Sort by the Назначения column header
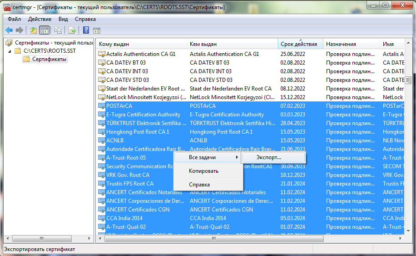The height and width of the screenshot is (256, 416). [x=352, y=44]
